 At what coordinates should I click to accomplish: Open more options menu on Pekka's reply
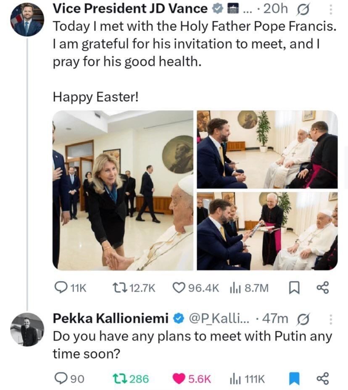coord(330,319)
